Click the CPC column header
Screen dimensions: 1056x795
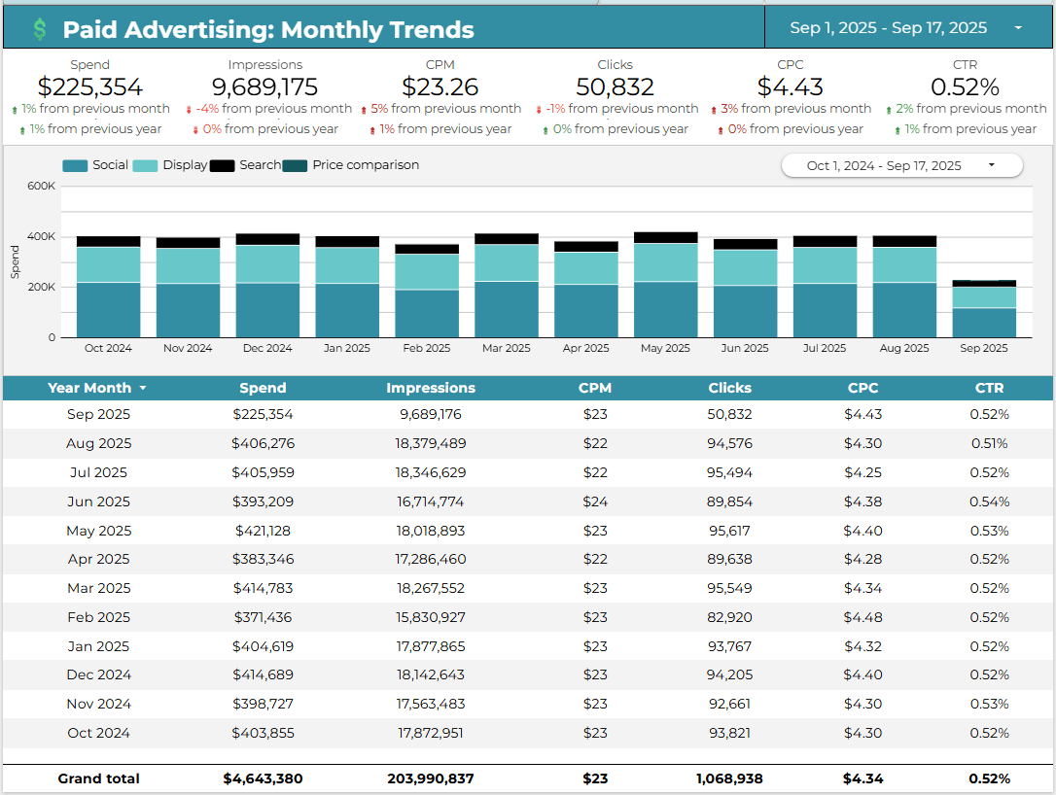tap(862, 388)
